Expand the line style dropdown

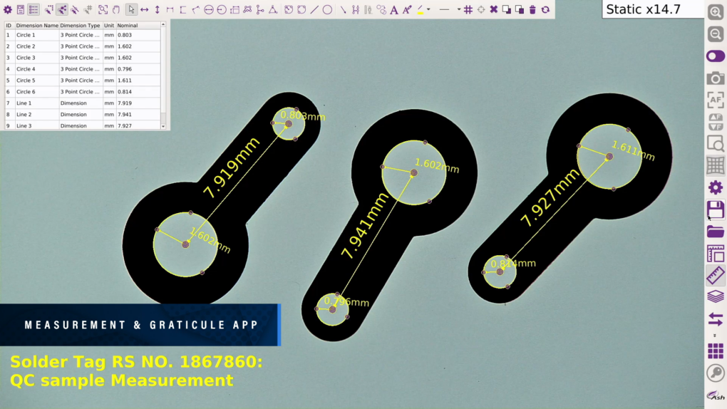[459, 10]
